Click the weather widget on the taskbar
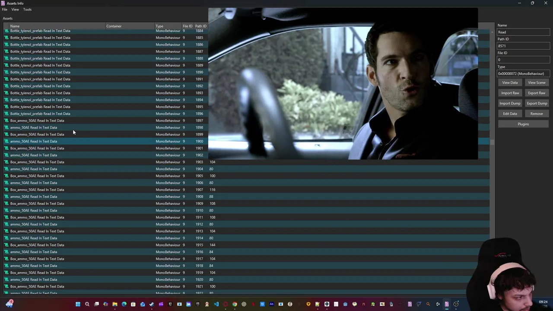Screen dimensions: 553x311 click(x=10, y=304)
